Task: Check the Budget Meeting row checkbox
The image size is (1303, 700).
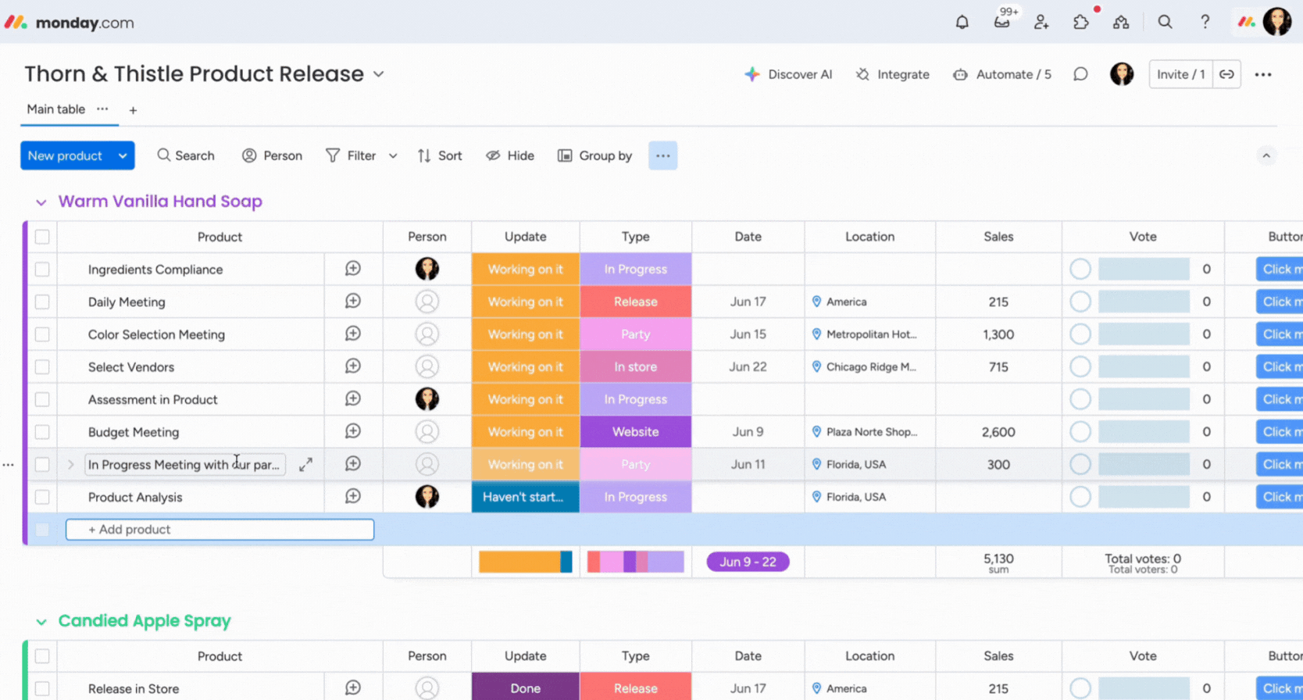Action: (42, 432)
